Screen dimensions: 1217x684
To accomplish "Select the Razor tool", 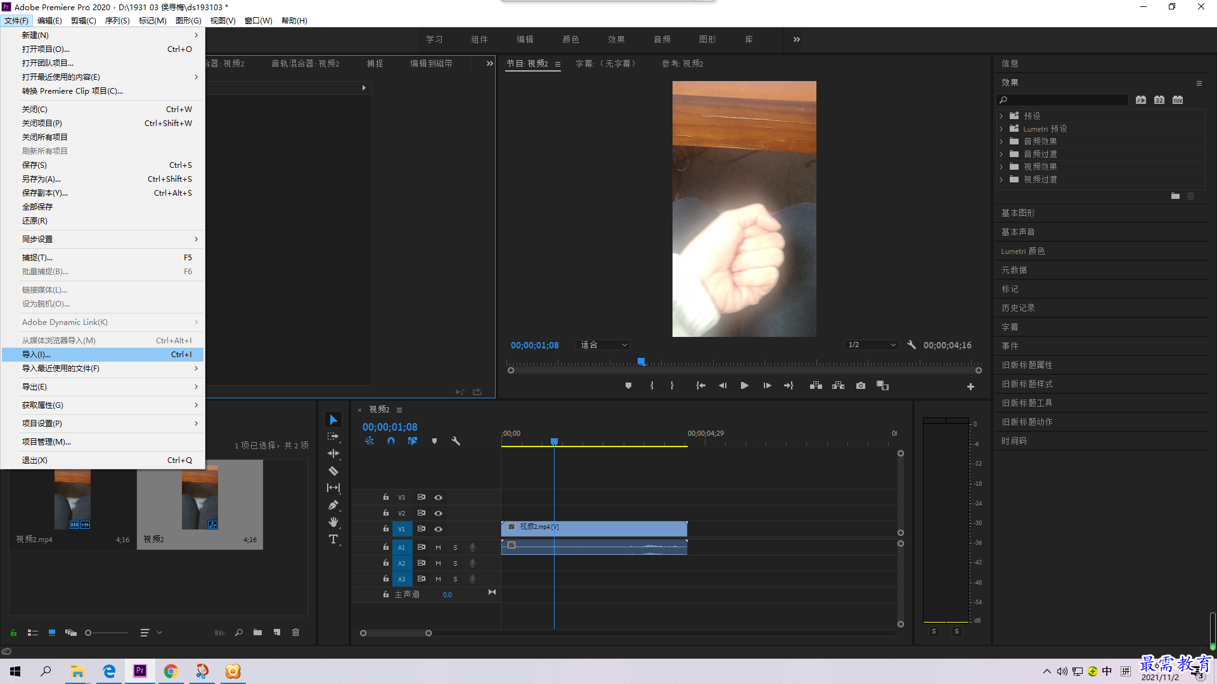I will click(333, 471).
